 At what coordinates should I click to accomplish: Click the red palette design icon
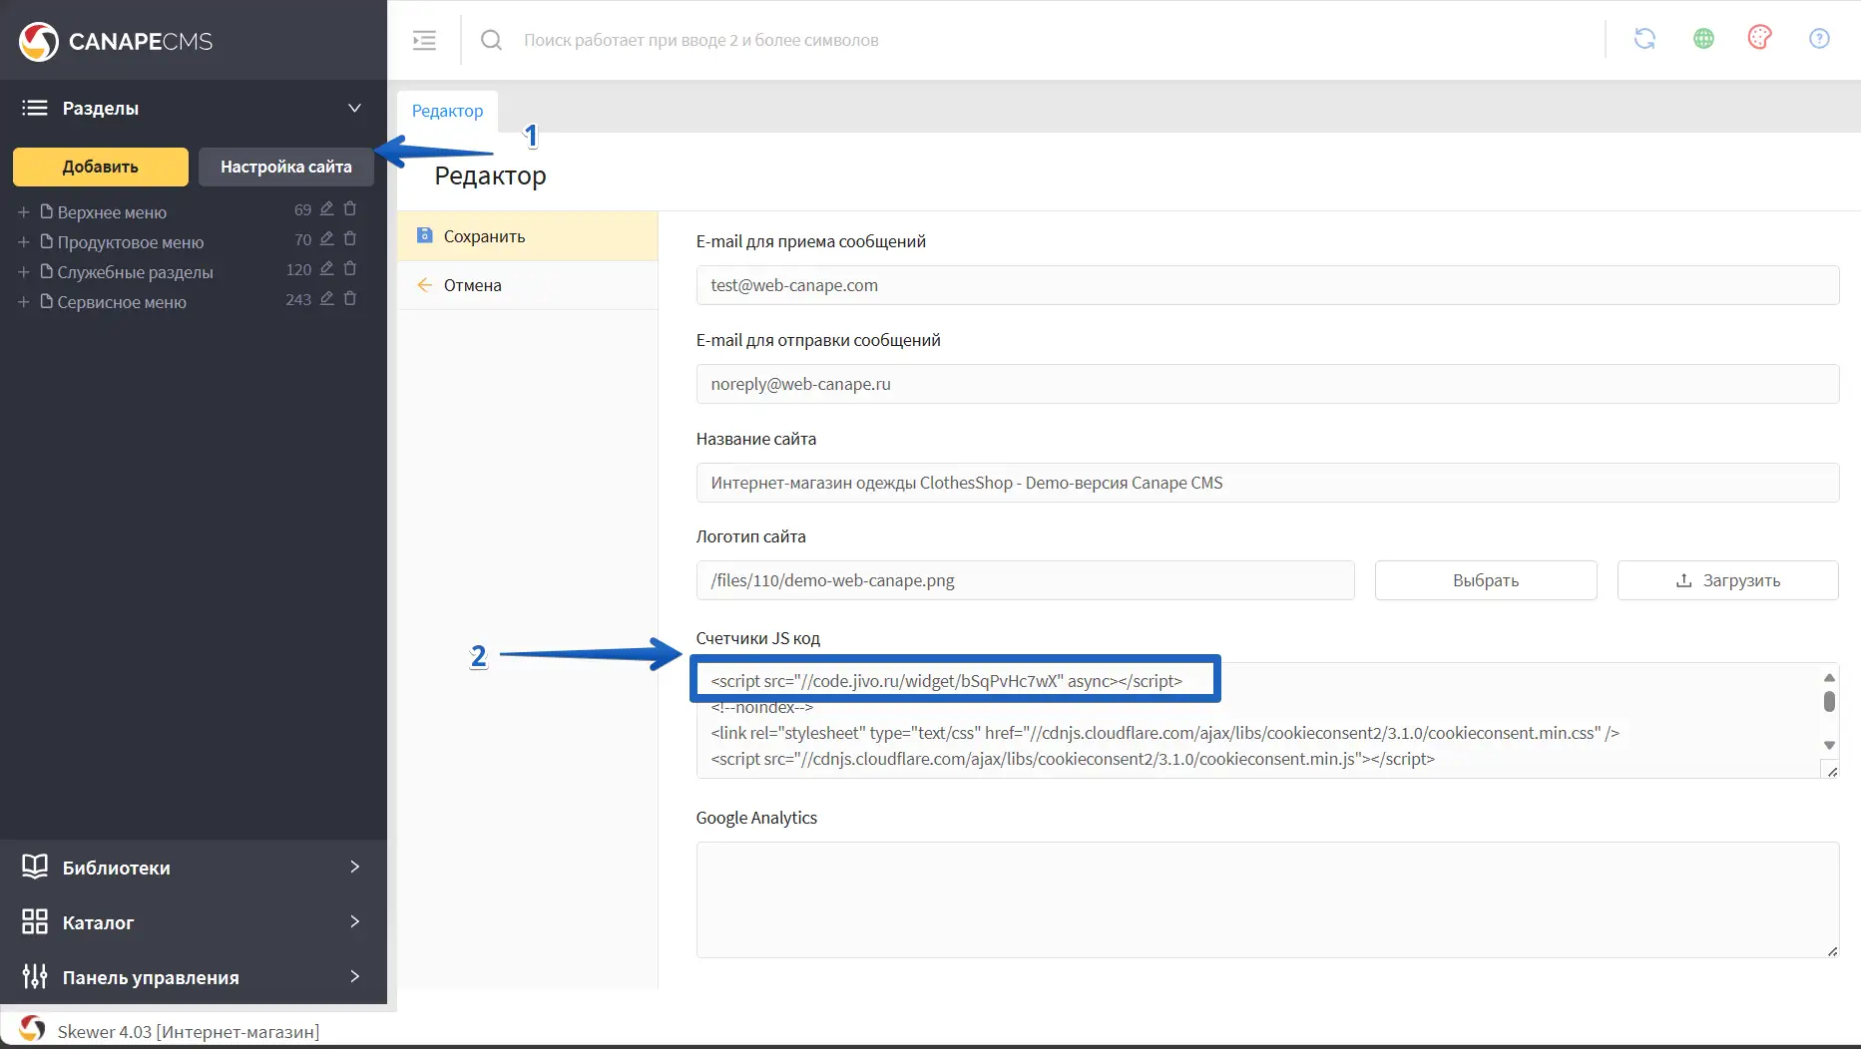coord(1759,38)
